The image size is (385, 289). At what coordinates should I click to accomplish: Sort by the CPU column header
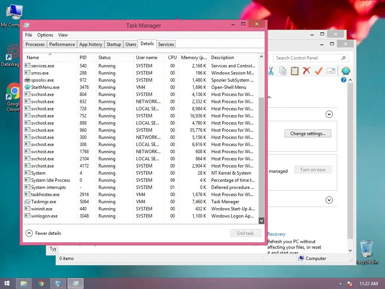pyautogui.click(x=172, y=57)
